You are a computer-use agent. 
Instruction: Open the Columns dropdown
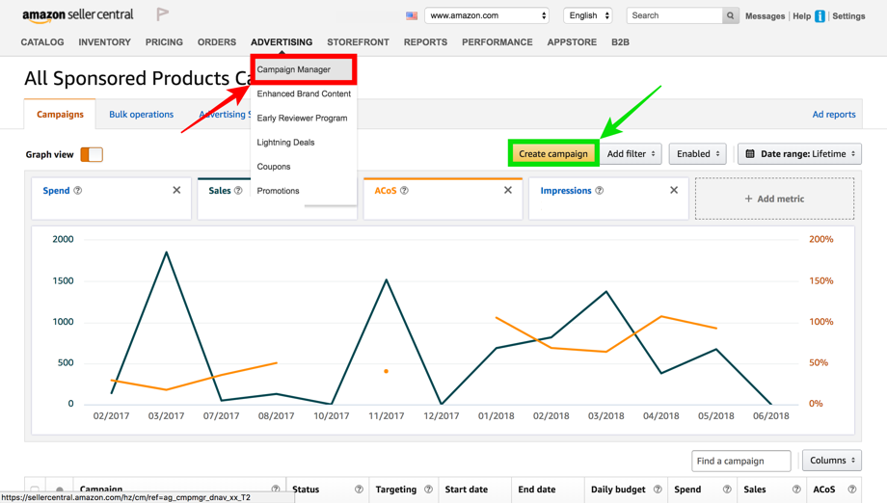[x=831, y=461]
